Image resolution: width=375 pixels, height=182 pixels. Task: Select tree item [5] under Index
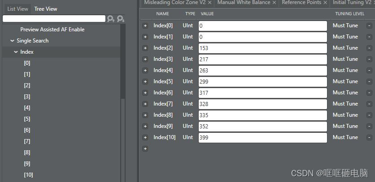tap(27, 119)
